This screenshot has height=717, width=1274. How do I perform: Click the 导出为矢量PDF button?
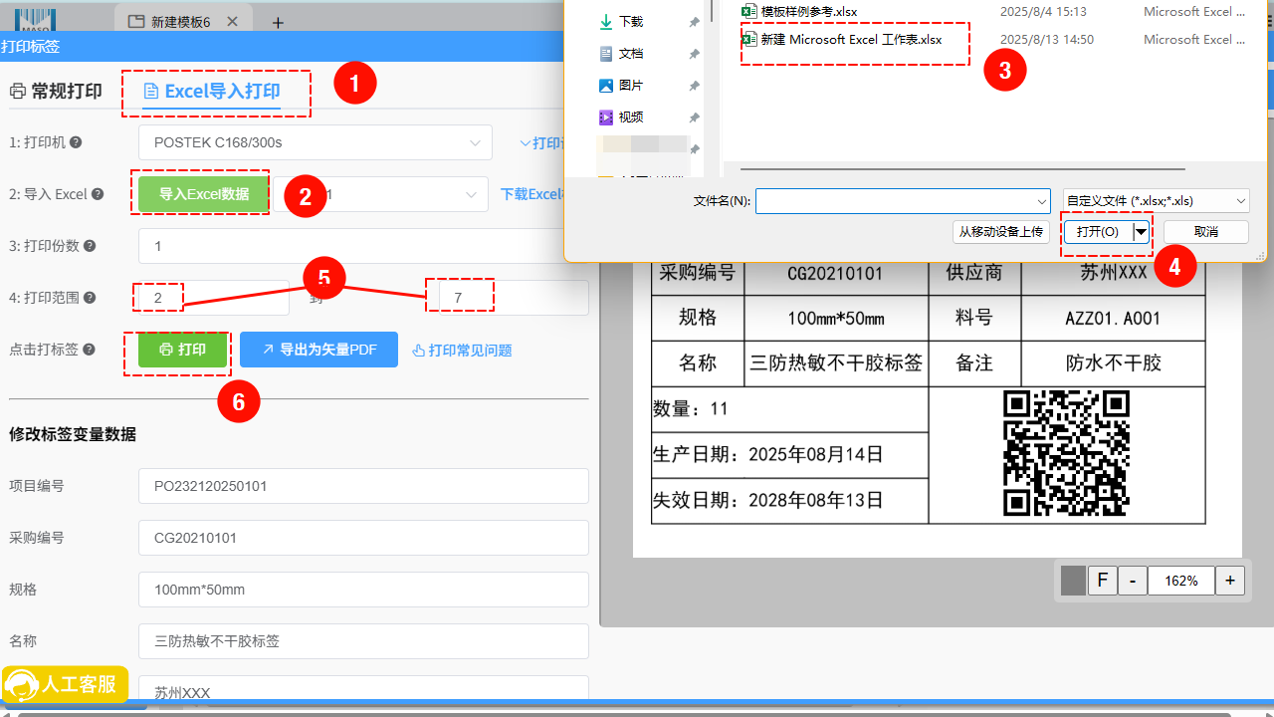(318, 350)
